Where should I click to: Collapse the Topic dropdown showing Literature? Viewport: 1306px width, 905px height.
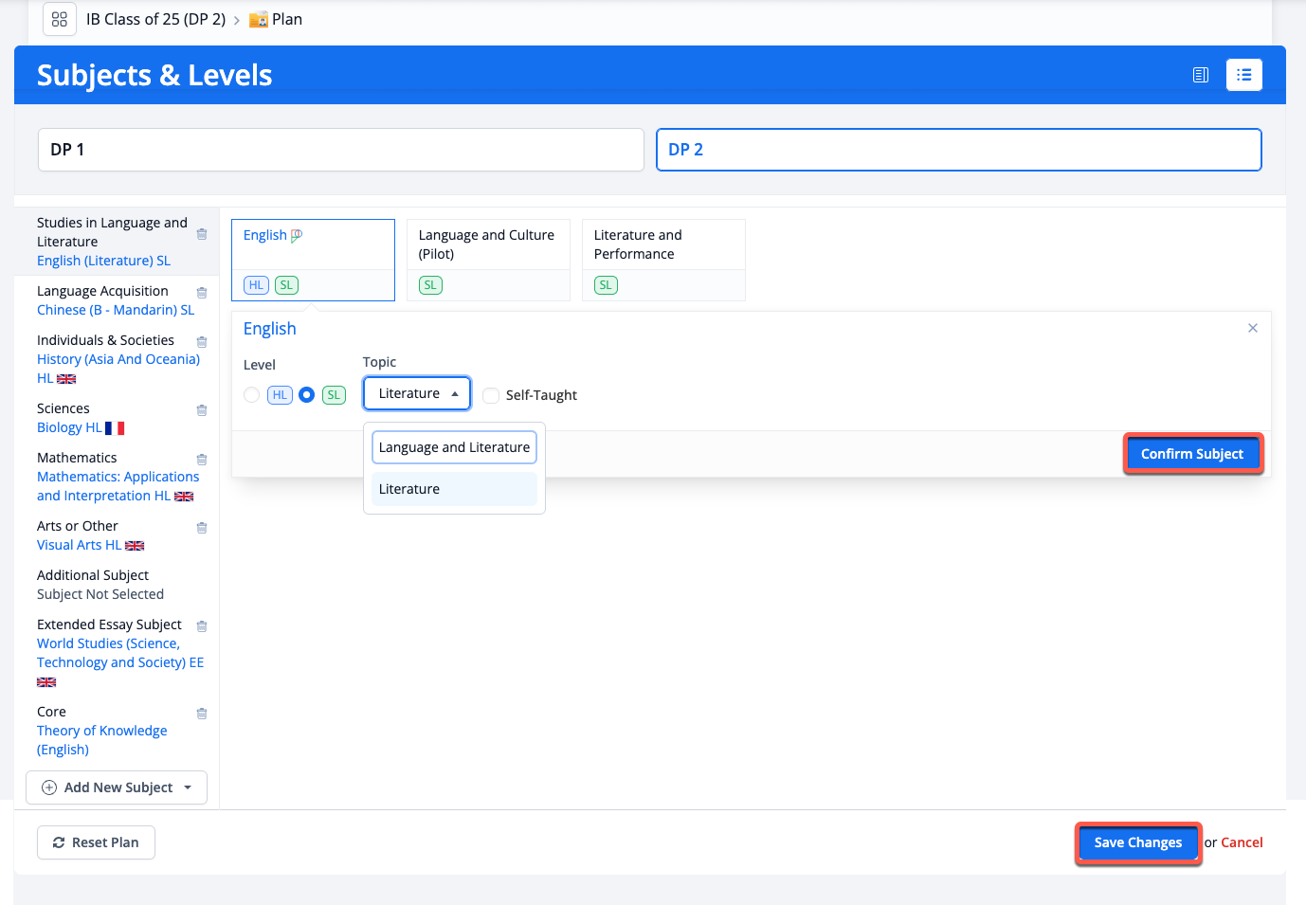coord(417,393)
